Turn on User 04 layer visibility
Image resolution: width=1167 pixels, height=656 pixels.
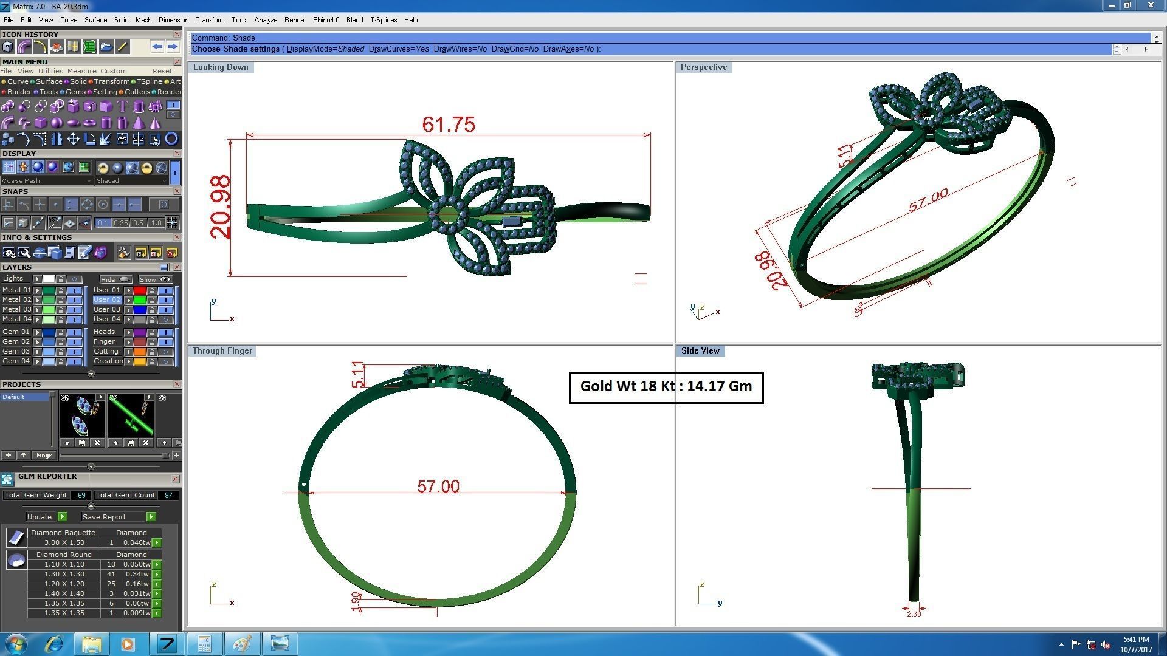point(165,319)
